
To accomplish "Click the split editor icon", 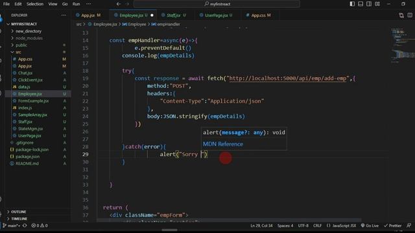I will click(410, 16).
